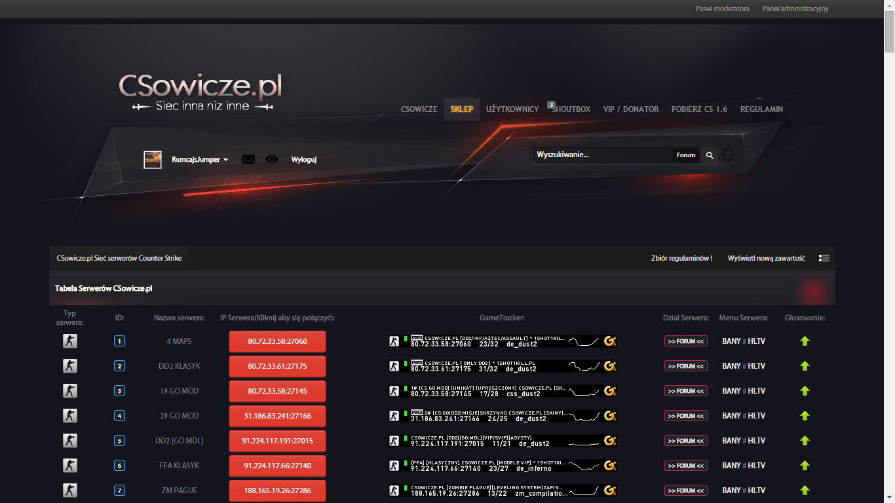895x503 pixels.
Task: Click the breadcrumb CSowicze.pl Sieć serwerów Counter Strike
Action: coord(119,259)
